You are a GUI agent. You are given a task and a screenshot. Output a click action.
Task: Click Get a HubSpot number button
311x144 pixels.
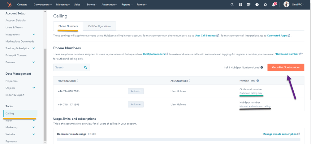tap(286, 67)
